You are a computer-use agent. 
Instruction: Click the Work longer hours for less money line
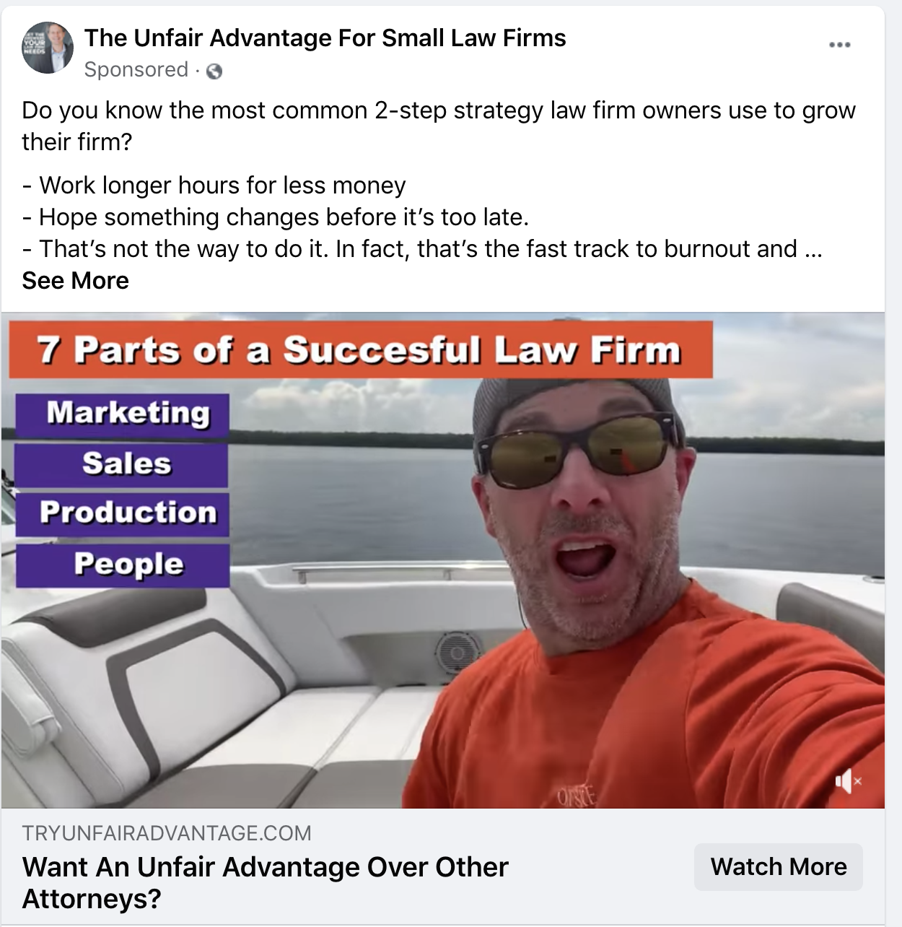tap(214, 186)
